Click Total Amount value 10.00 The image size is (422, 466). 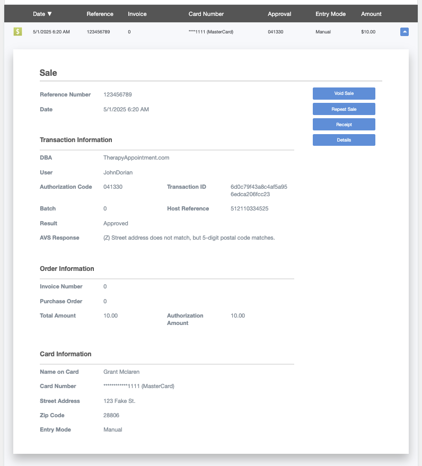(x=111, y=315)
